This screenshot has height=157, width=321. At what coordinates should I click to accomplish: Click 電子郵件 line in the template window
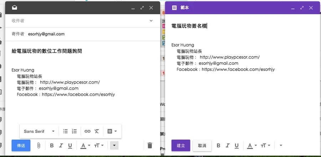208,63
